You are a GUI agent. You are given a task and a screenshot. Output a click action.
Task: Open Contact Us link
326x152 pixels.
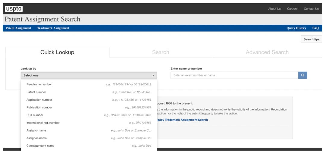click(311, 9)
